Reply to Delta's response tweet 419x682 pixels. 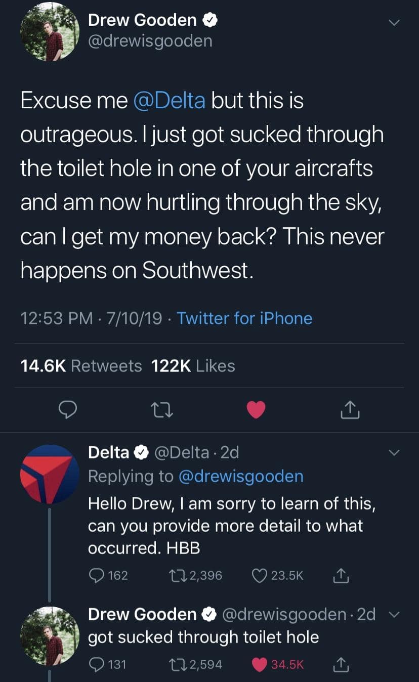pyautogui.click(x=96, y=575)
